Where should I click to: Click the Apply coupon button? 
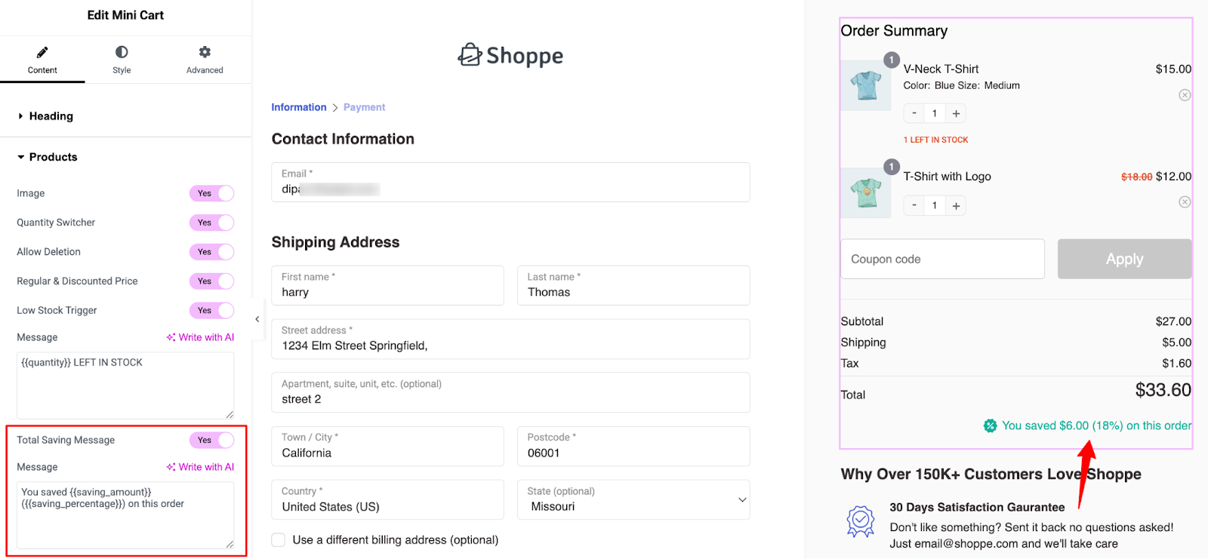(x=1124, y=259)
